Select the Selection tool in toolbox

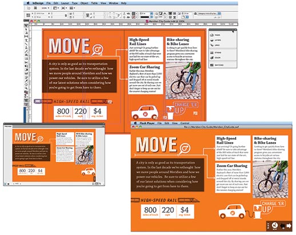26,26
